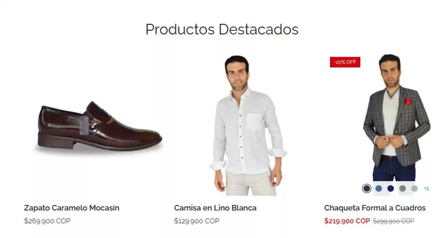Viewport: 448px width, 238px height.
Task: Click the crossed-out $299.900 COP price
Action: tap(394, 221)
